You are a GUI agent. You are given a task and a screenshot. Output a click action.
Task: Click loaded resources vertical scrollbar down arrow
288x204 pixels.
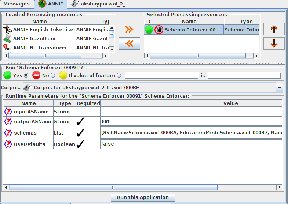tap(112, 49)
